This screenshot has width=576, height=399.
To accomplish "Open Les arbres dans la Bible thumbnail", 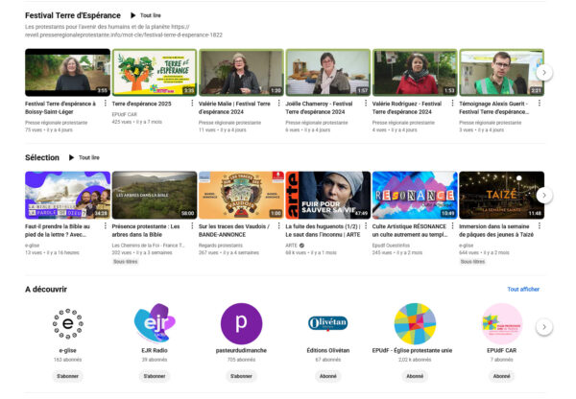I will [155, 195].
